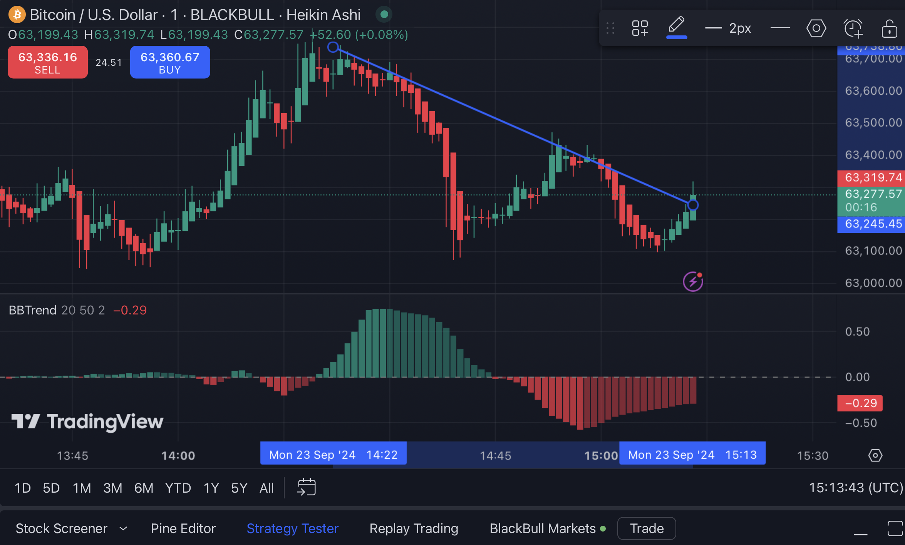905x545 pixels.
Task: Grab the drawing toolbar drag handle
Action: click(x=610, y=28)
